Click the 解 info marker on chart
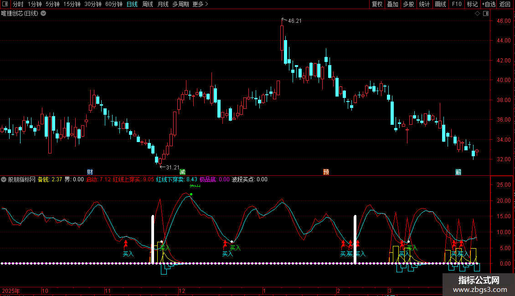The height and width of the screenshot is (296, 515). [458, 172]
